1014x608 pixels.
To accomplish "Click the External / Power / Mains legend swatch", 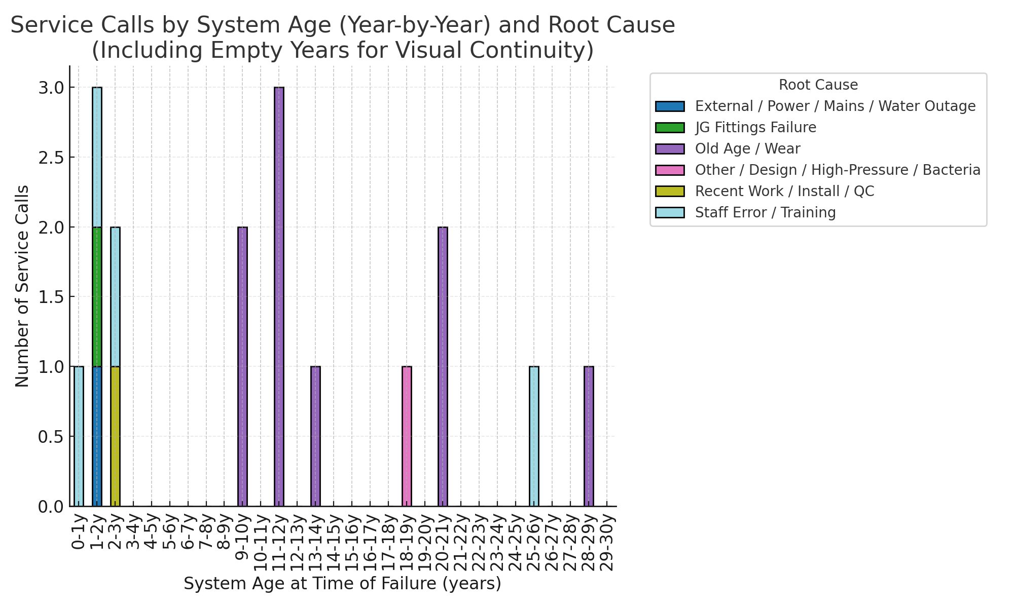I will (x=670, y=106).
